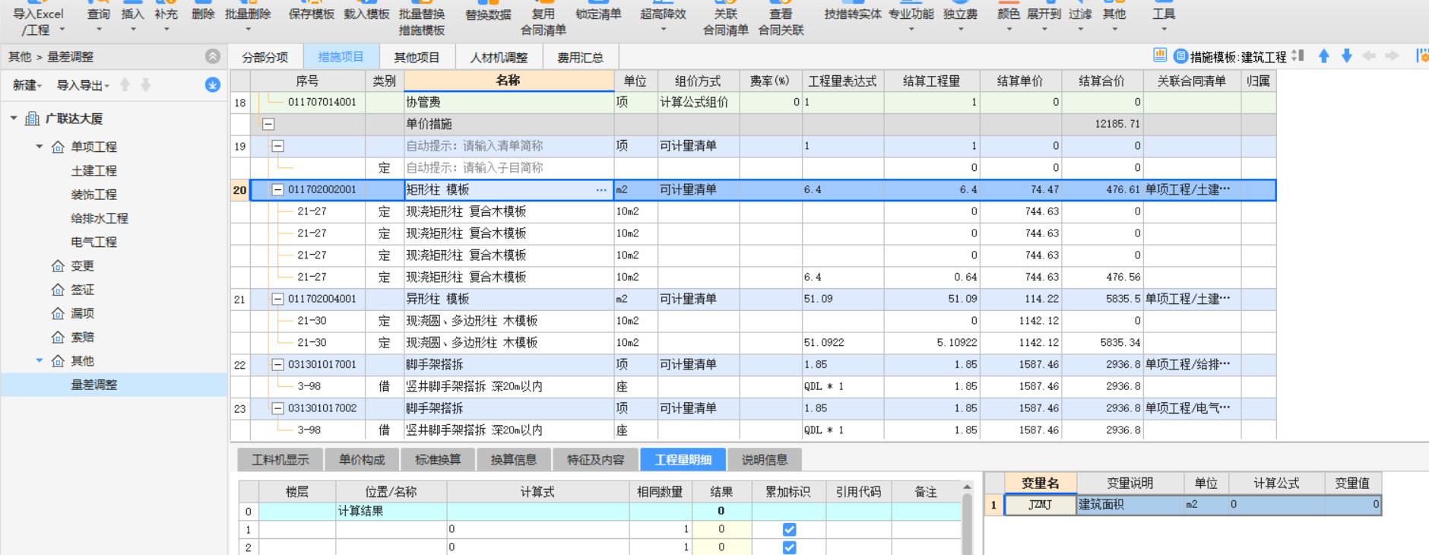Click the column settings icon at top right edge

point(1422,55)
